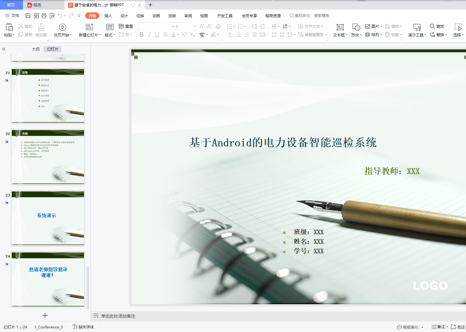
Task: Click the superscript X² icon
Action: coord(184,35)
